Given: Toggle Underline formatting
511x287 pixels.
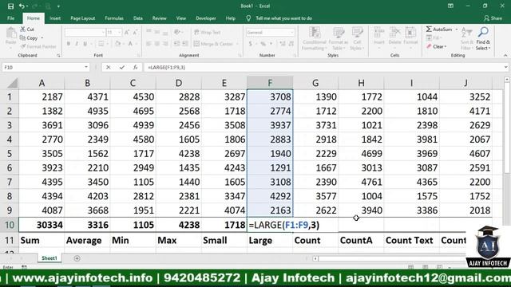Looking at the screenshot, I should point(85,44).
